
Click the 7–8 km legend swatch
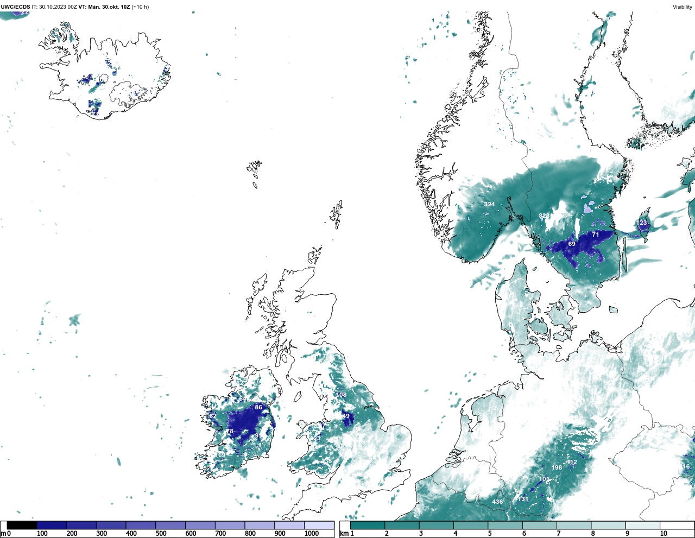tap(574, 525)
